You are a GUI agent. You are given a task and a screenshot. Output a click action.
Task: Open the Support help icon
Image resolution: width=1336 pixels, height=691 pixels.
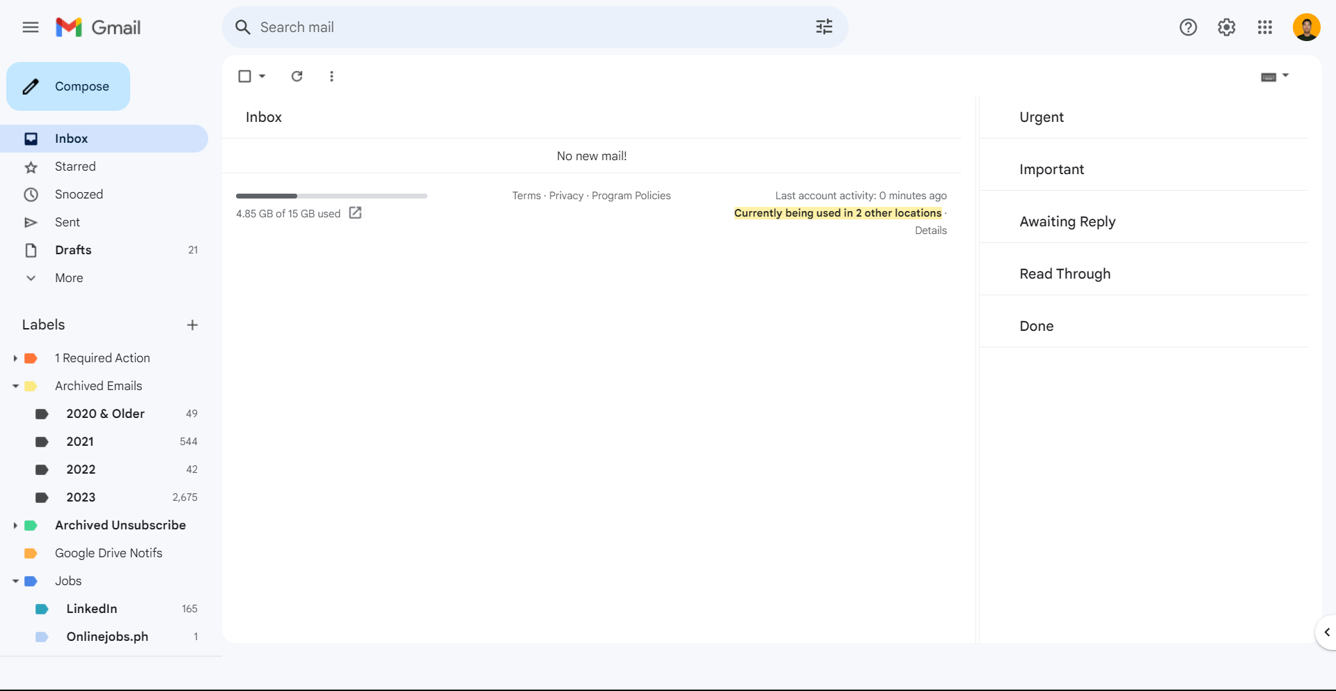point(1188,27)
